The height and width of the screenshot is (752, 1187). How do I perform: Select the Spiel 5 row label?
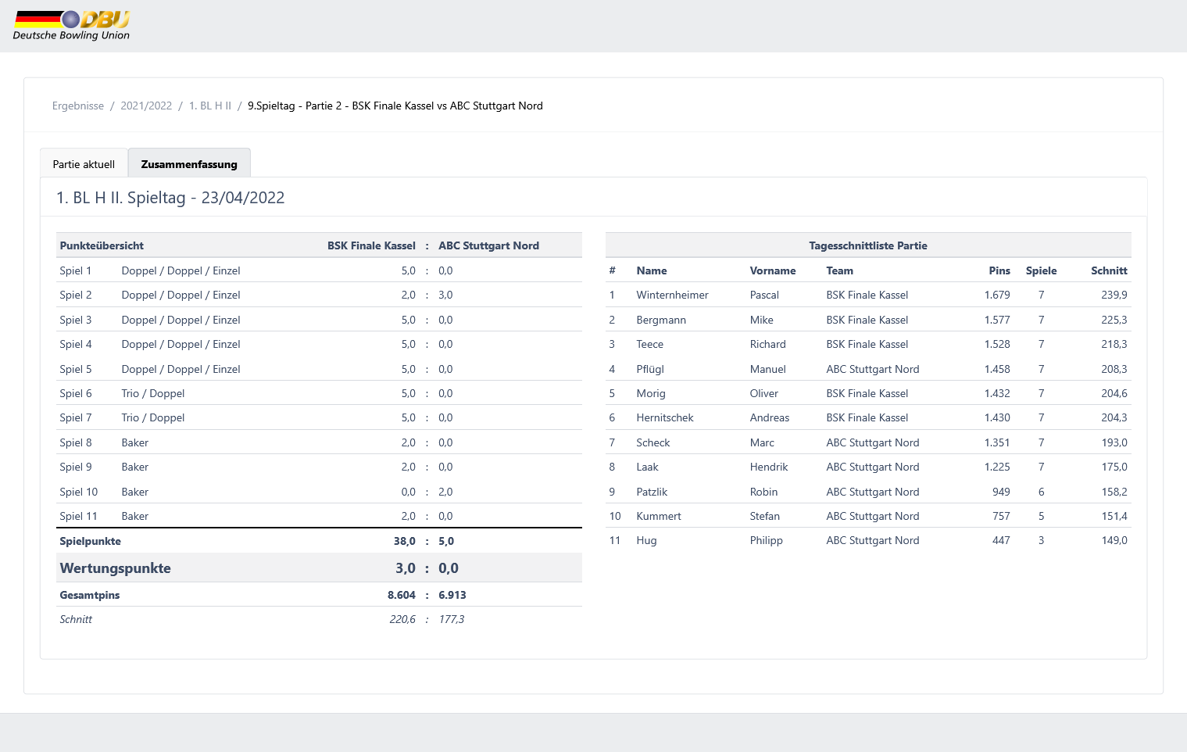(76, 369)
